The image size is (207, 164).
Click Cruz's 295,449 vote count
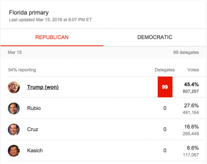pos(191,132)
